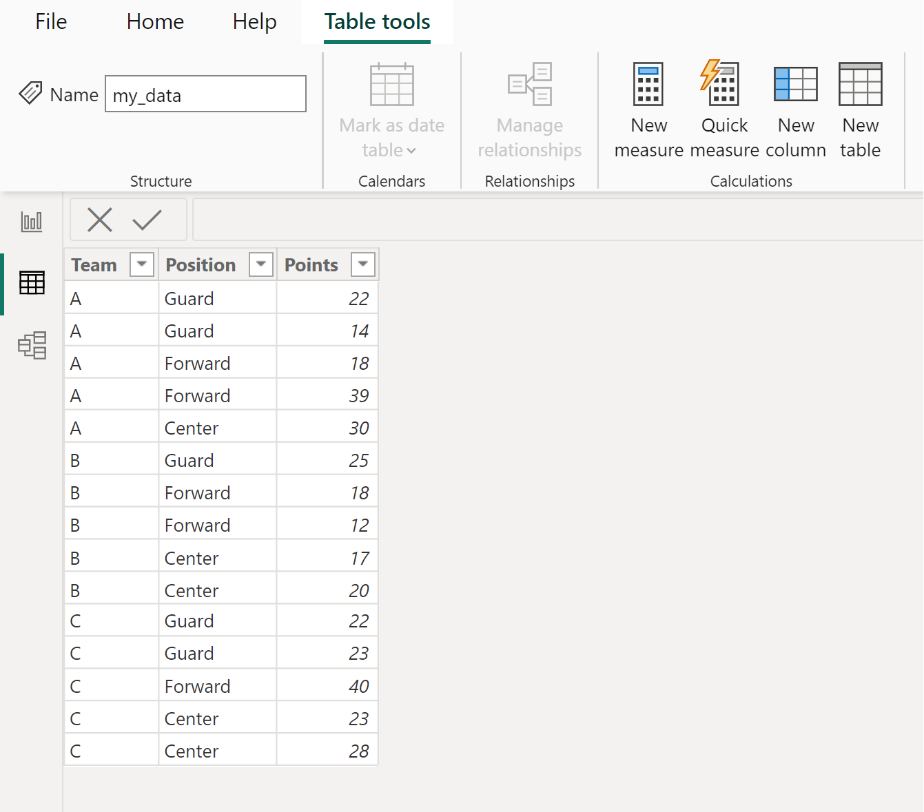Commit input with the checkmark button

coord(147,220)
